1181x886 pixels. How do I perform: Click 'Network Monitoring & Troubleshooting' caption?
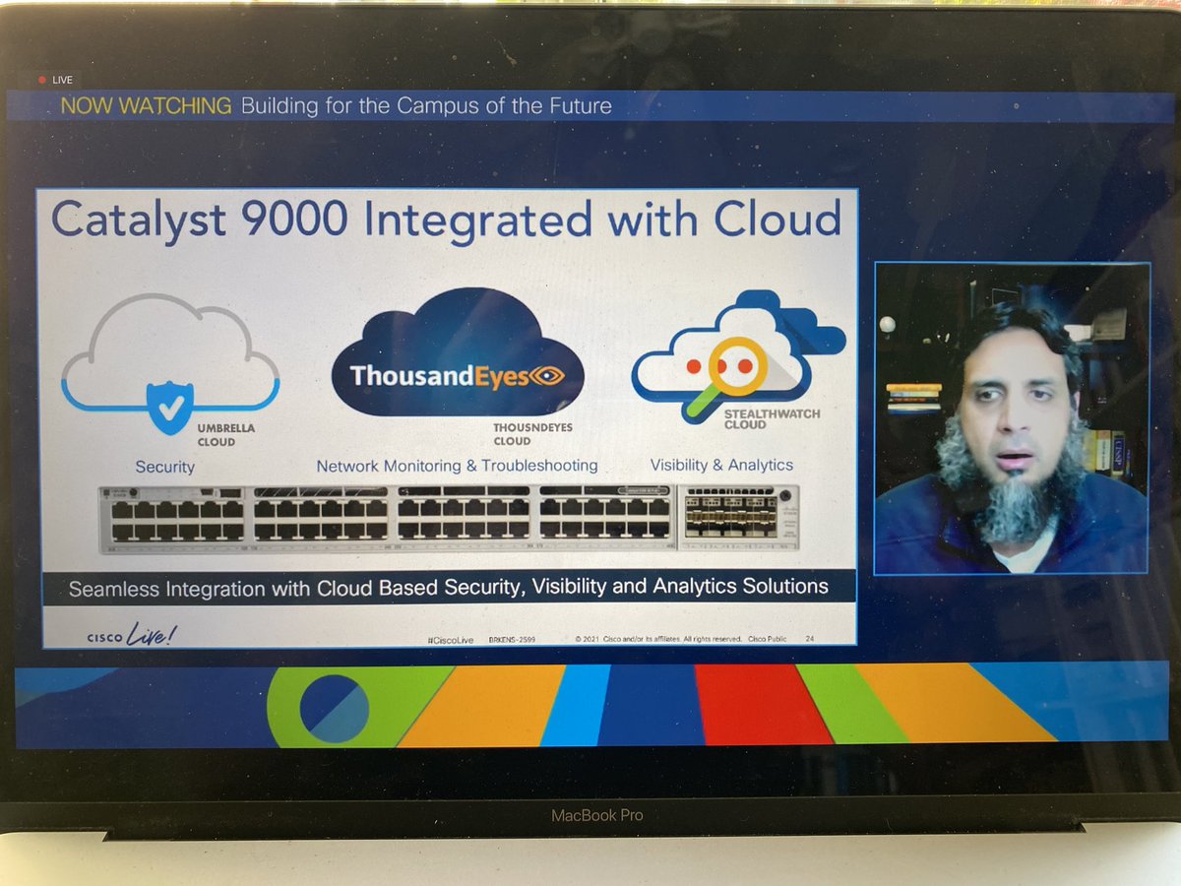pos(457,466)
